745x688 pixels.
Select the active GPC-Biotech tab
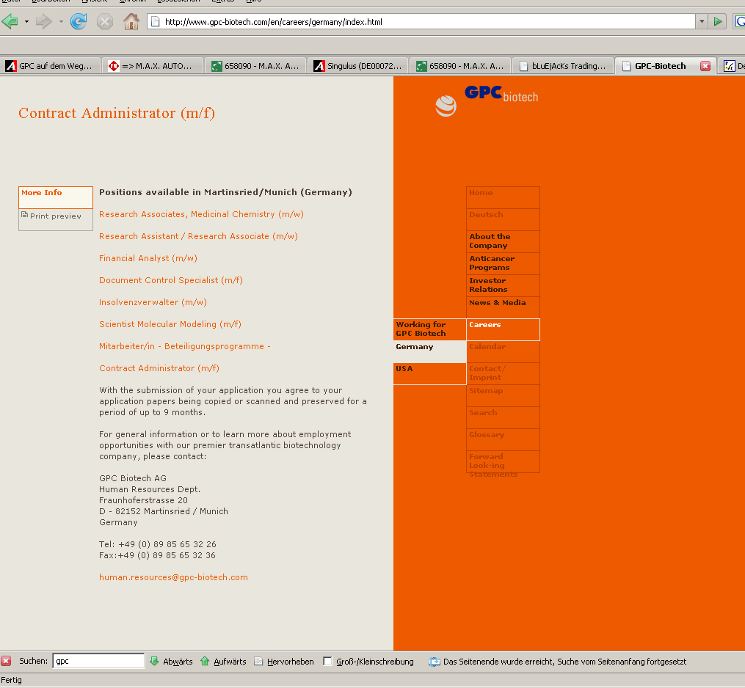click(661, 66)
